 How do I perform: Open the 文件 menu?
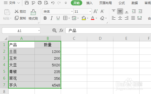[x=12, y=3]
